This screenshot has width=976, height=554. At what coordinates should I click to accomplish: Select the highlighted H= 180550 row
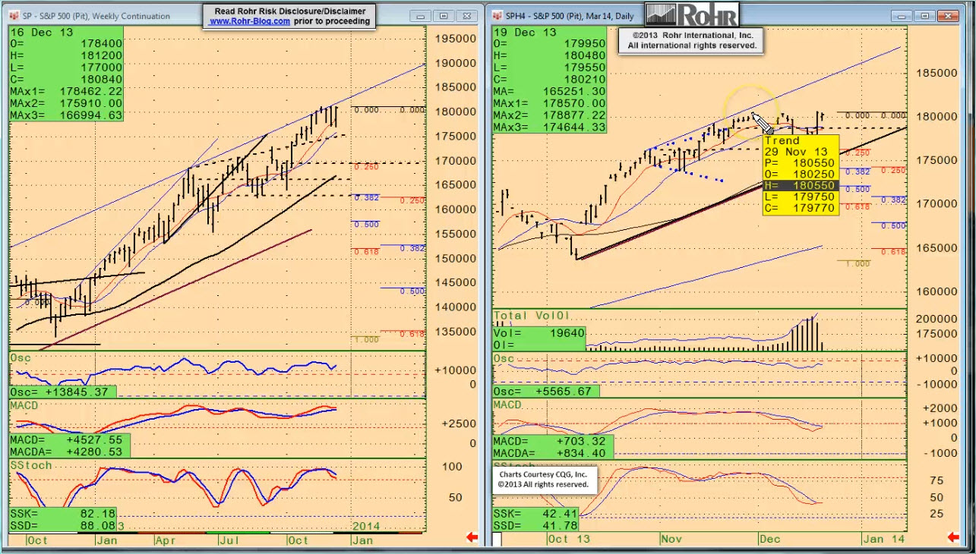tap(800, 186)
